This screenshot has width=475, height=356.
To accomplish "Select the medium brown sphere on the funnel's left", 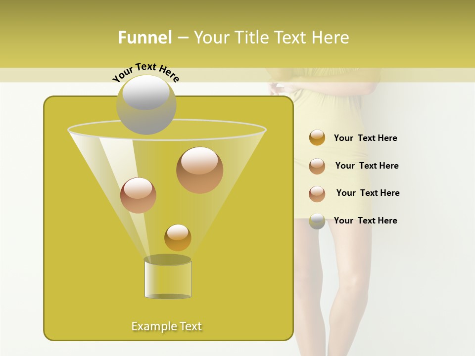I will tap(138, 195).
